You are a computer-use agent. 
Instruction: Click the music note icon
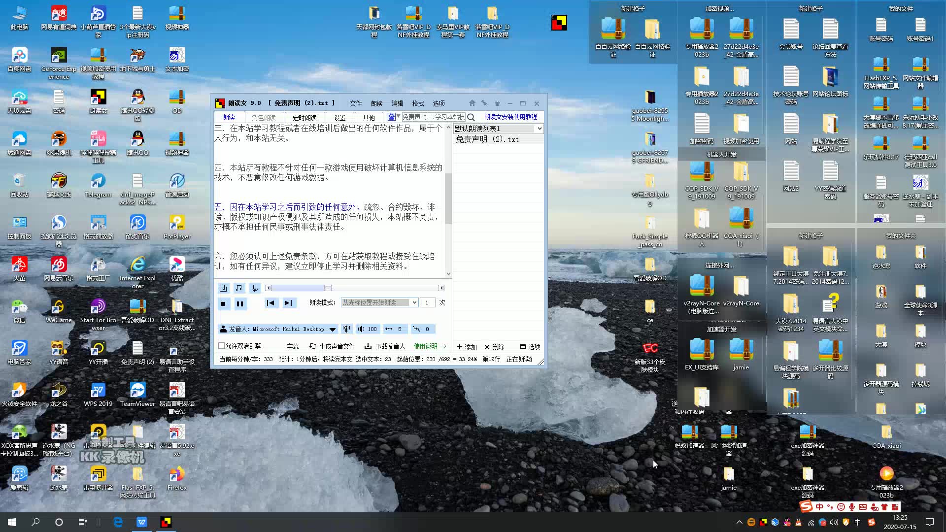[239, 288]
